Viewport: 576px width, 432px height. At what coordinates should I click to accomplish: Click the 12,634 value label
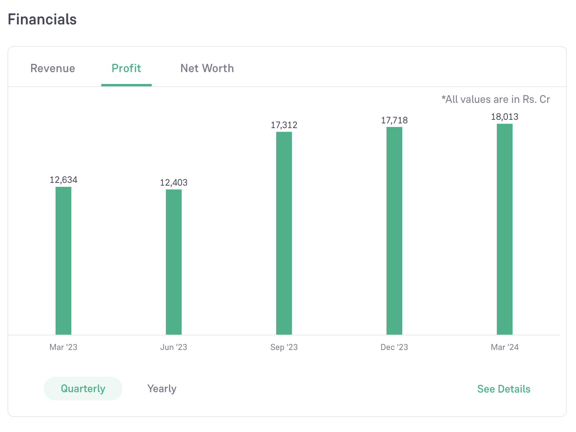[x=63, y=180]
